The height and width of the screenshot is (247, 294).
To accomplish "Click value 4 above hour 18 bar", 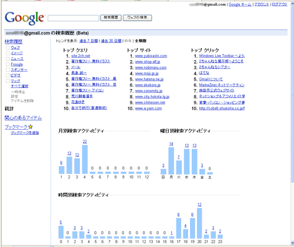I will pos(185,226).
